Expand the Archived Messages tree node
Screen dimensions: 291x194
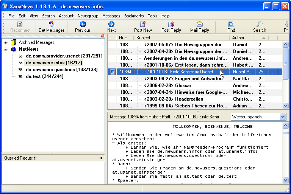coord(6,42)
